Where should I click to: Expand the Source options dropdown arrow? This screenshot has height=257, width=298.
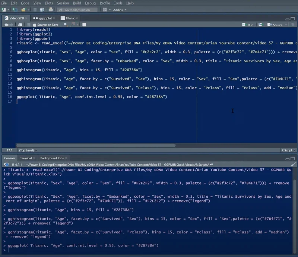pos(286,25)
